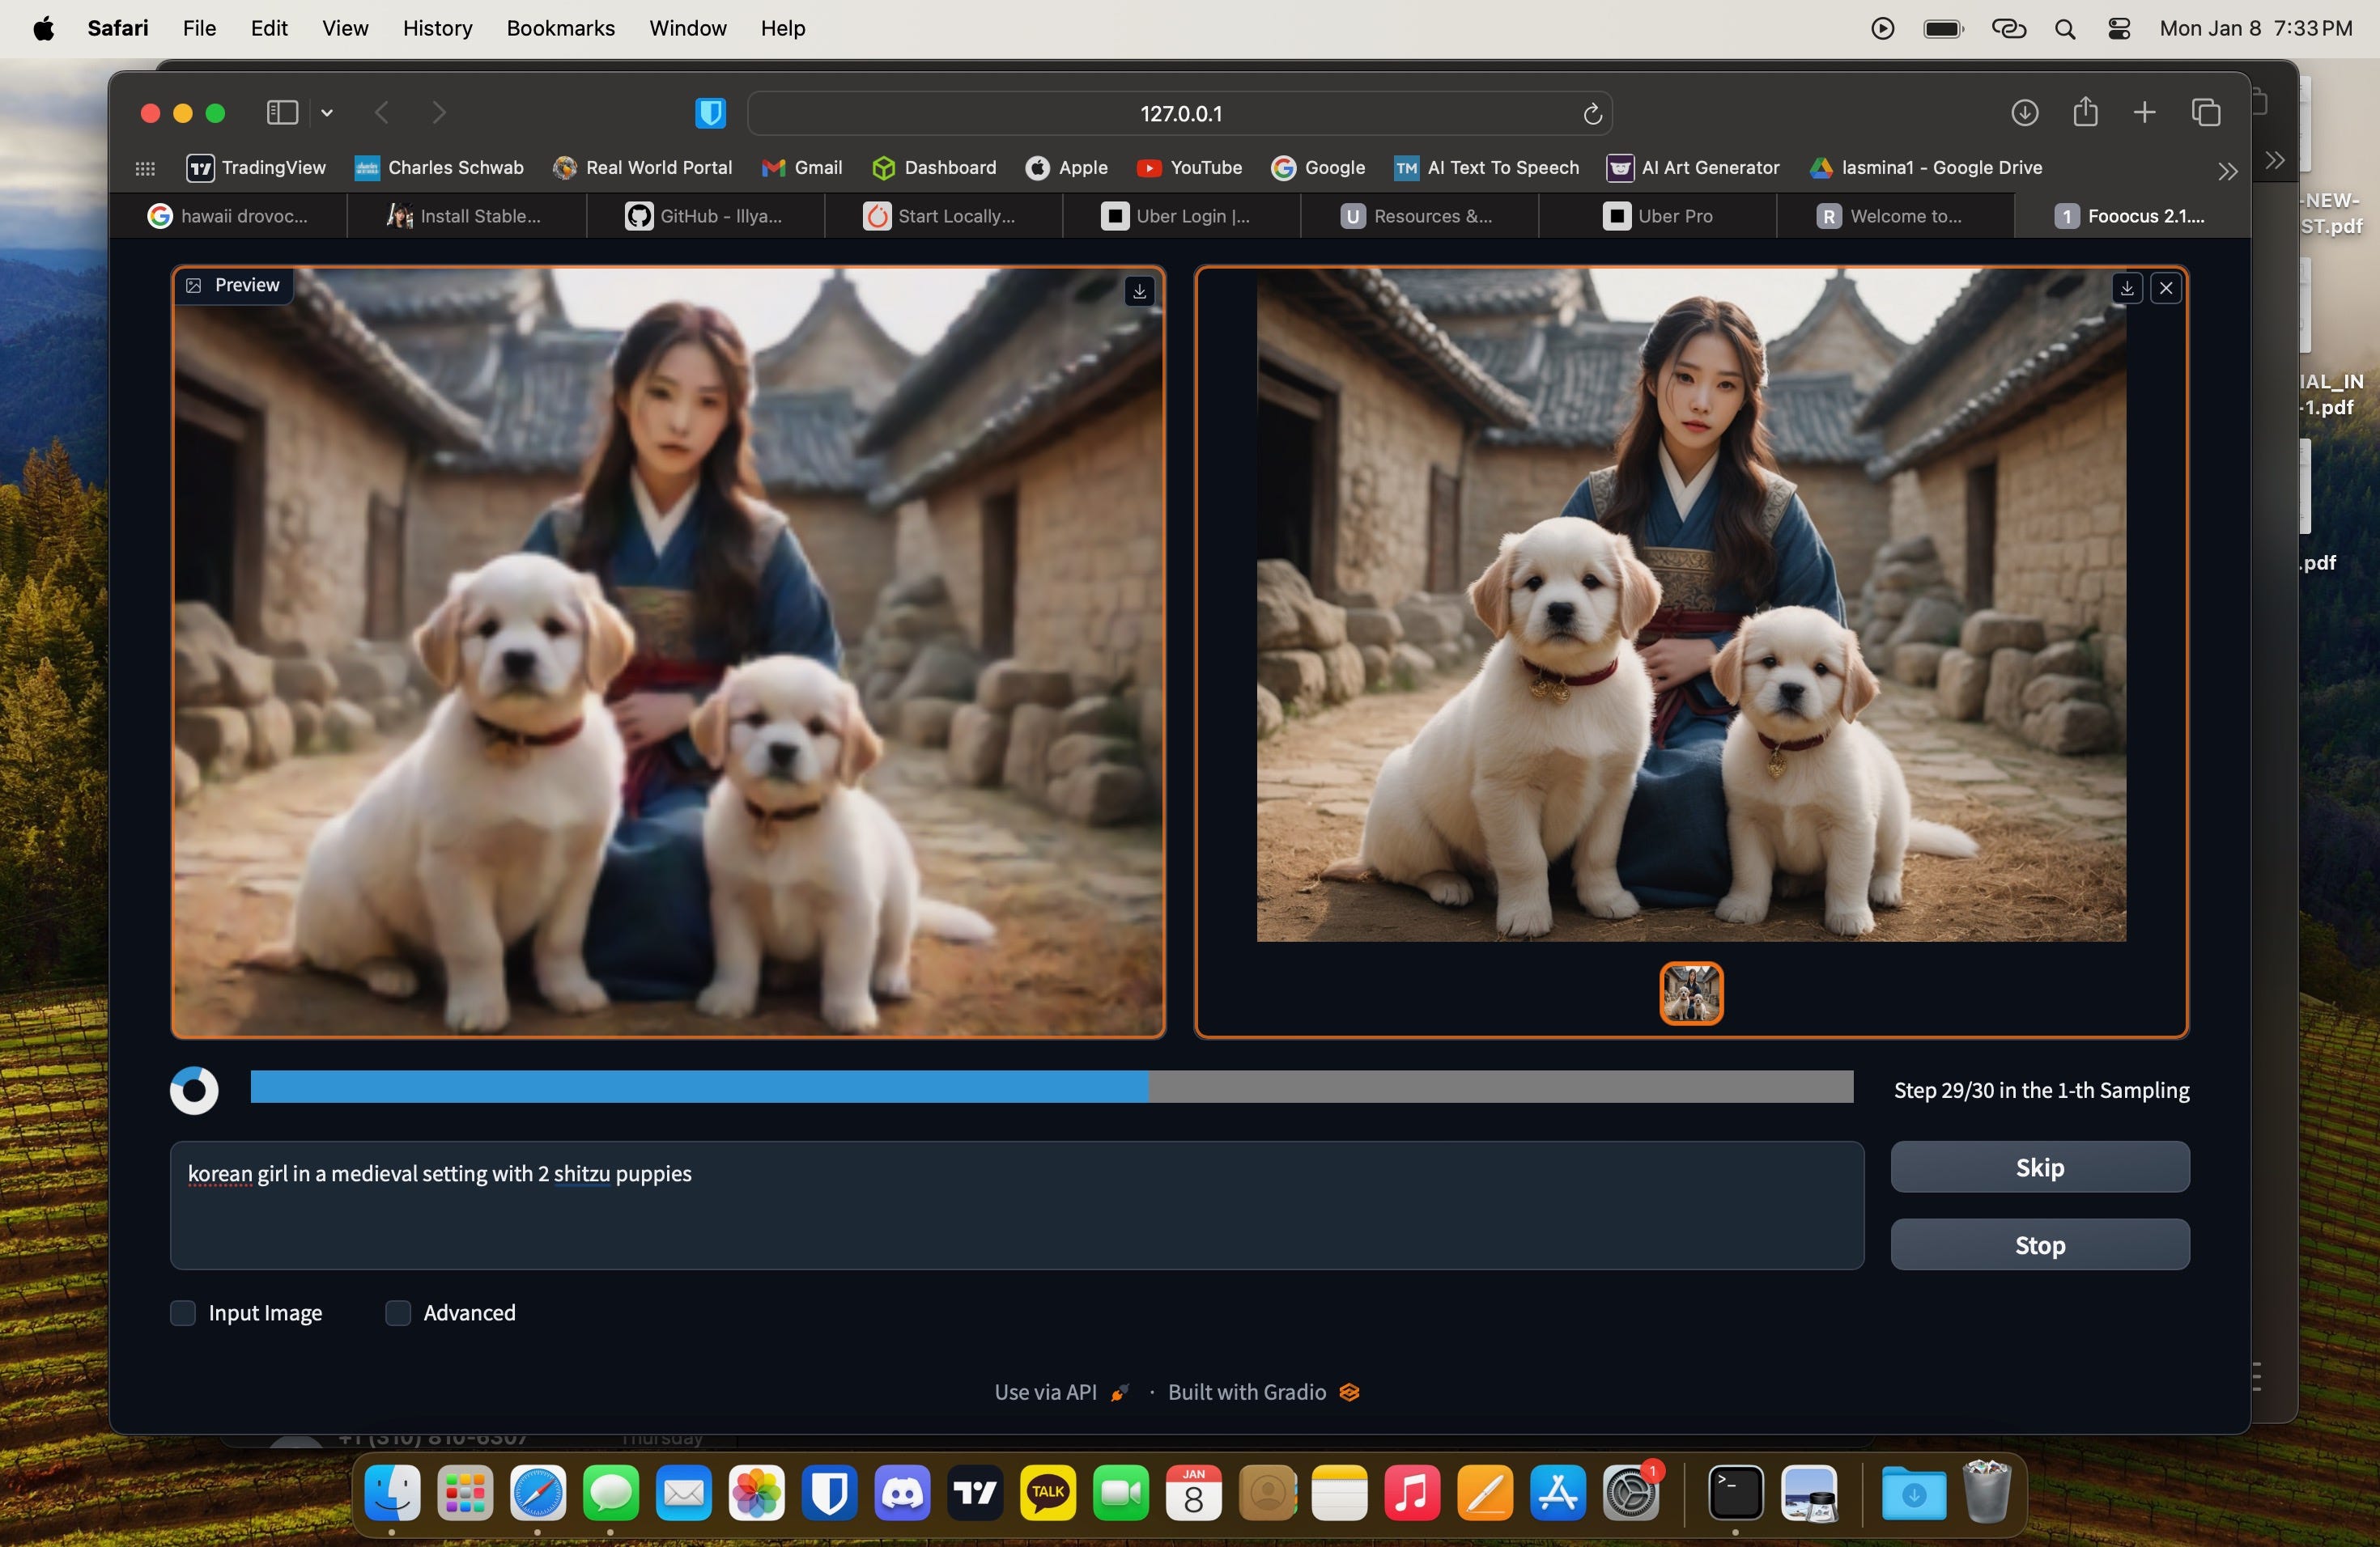Enable the Input Image checkbox
The height and width of the screenshot is (1547, 2380).
click(183, 1312)
